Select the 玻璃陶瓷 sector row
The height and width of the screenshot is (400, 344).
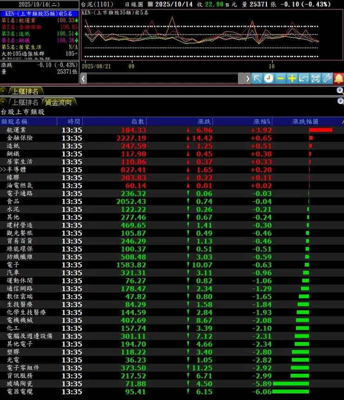point(172,384)
